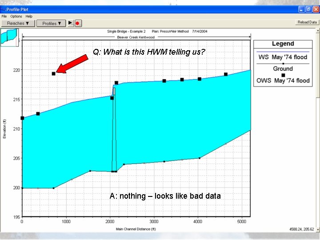The image size is (320, 240).
Task: Close the Profile Plot window
Action: point(316,9)
